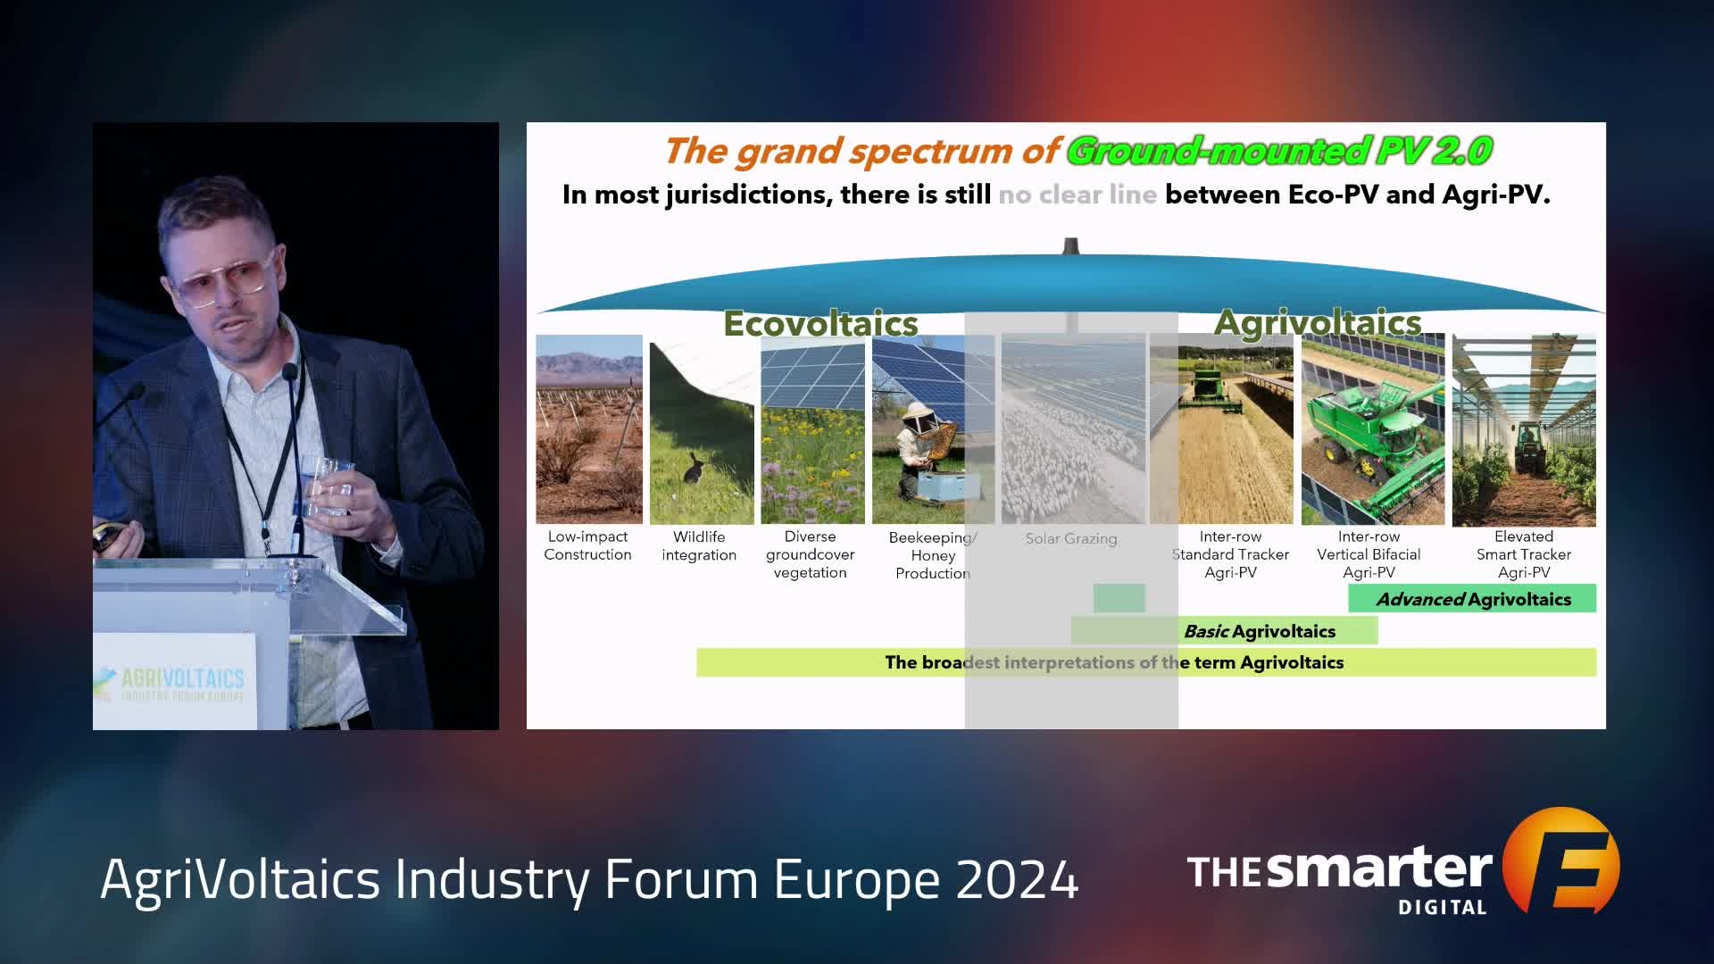
Task: Click the 'Diverse groundcover vegetation' caption
Action: [x=810, y=554]
